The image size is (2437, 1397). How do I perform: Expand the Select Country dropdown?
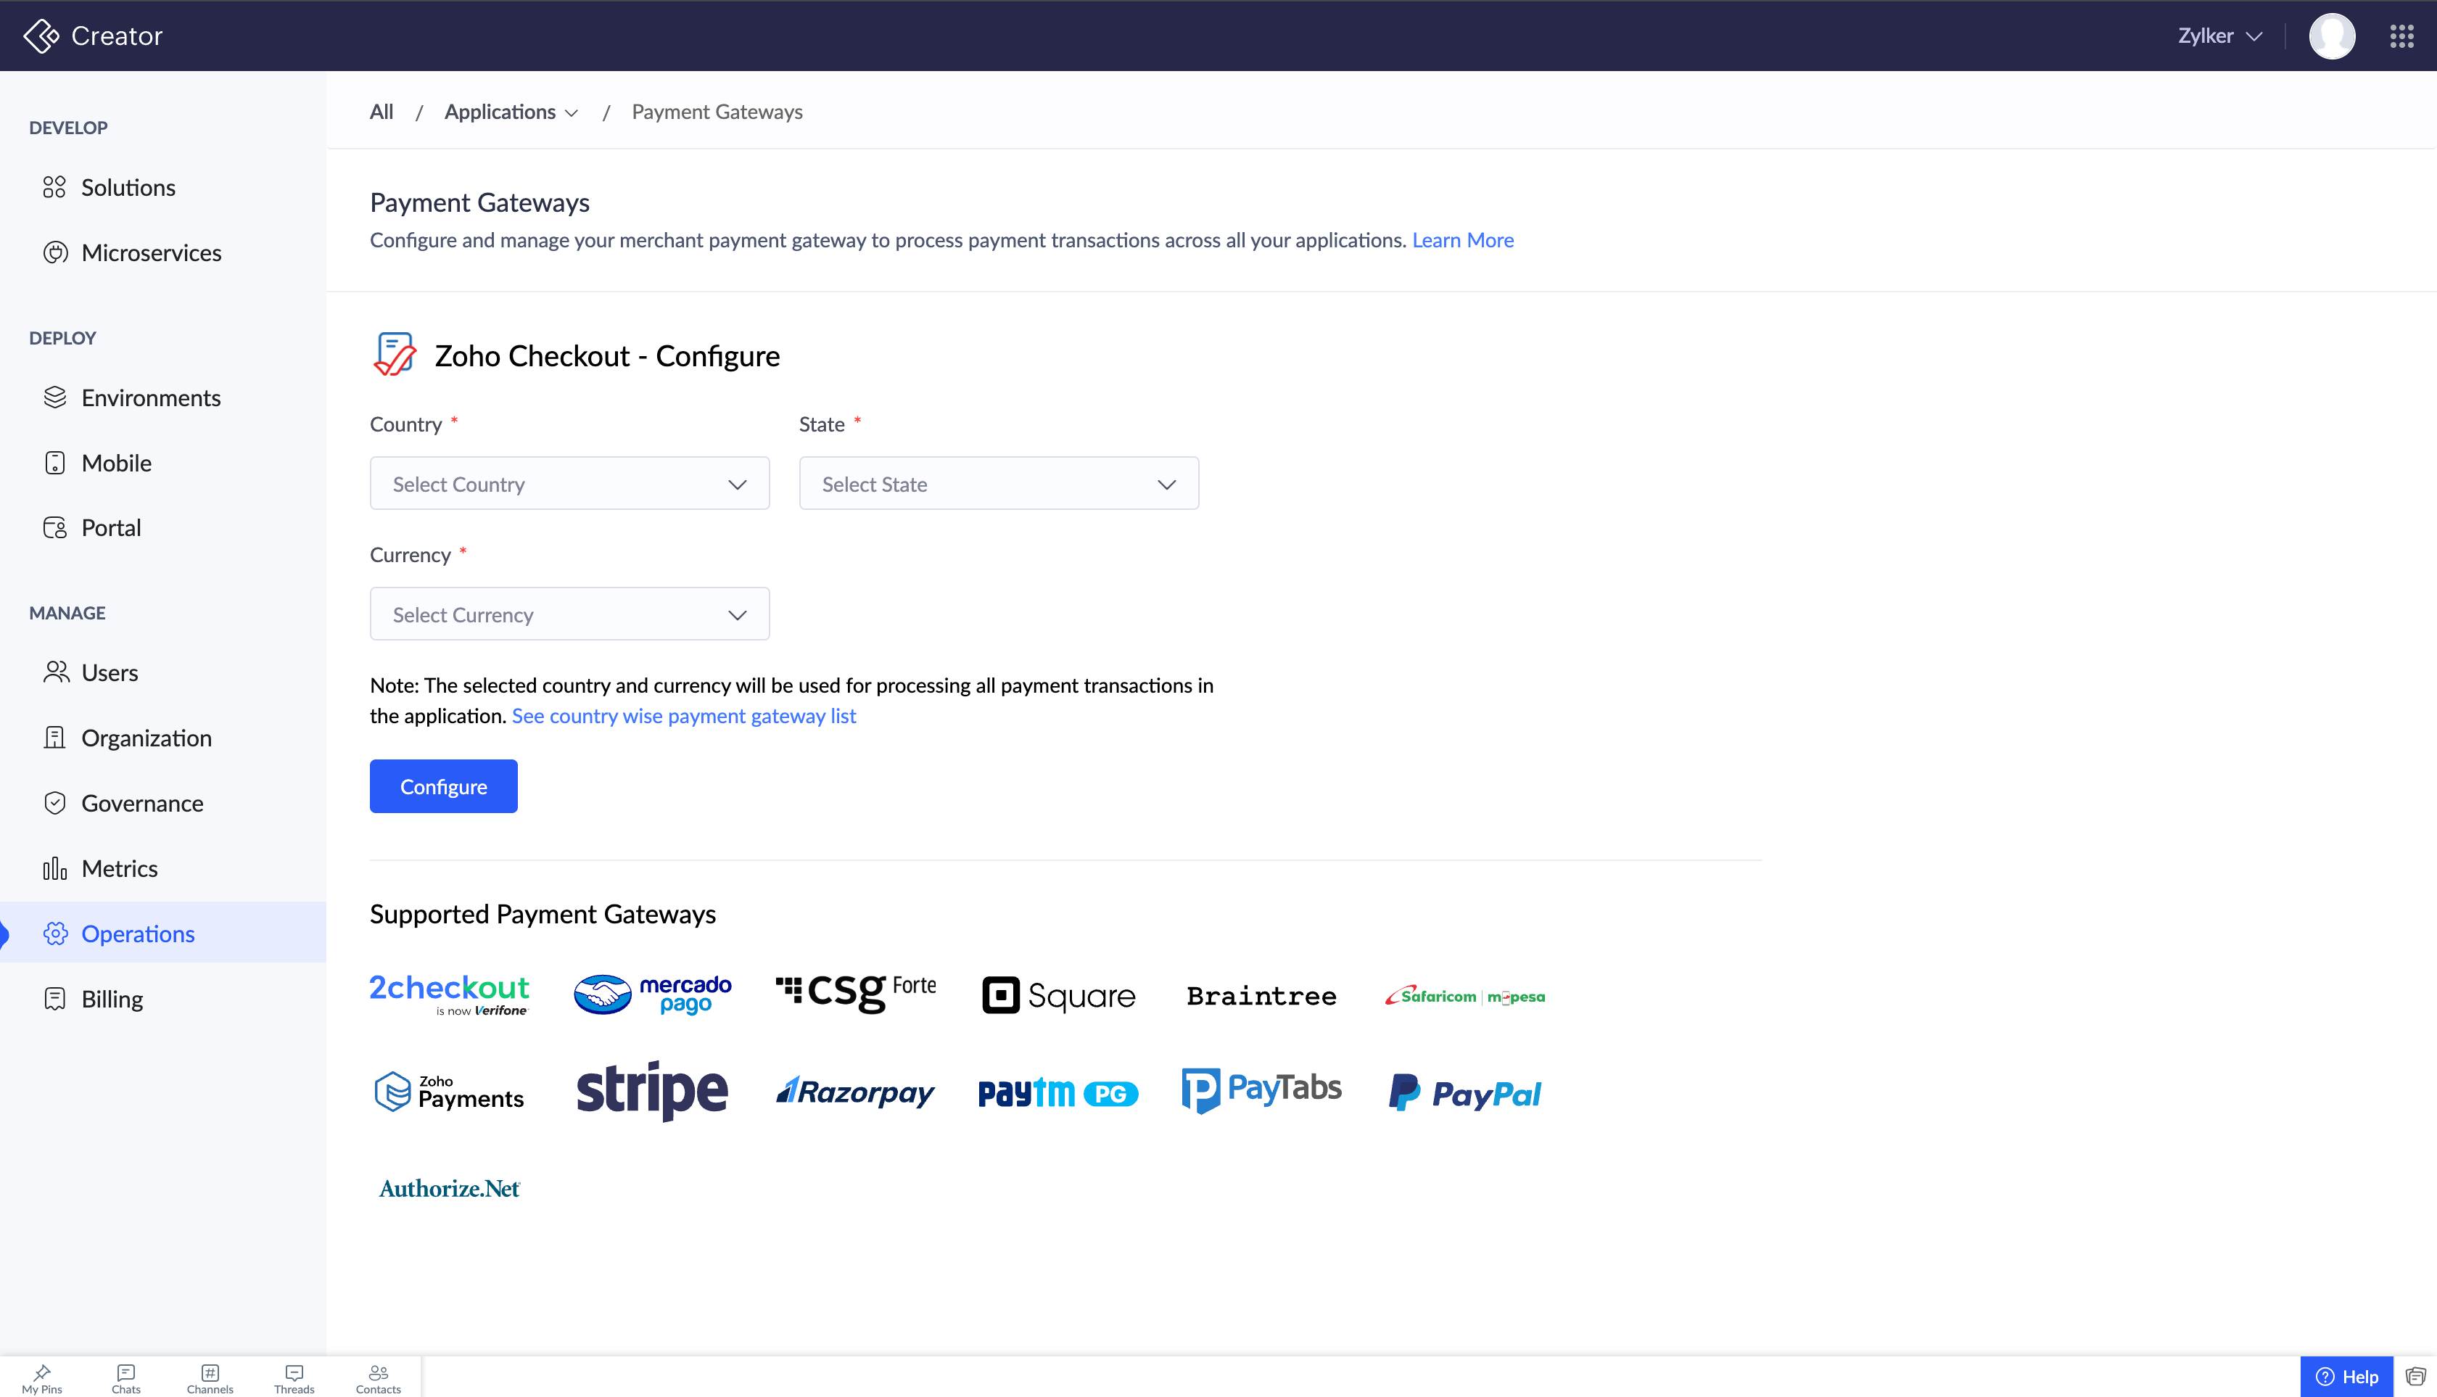click(569, 484)
